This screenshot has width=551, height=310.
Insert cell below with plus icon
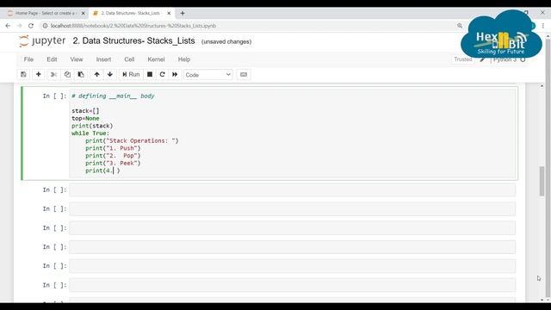point(38,75)
